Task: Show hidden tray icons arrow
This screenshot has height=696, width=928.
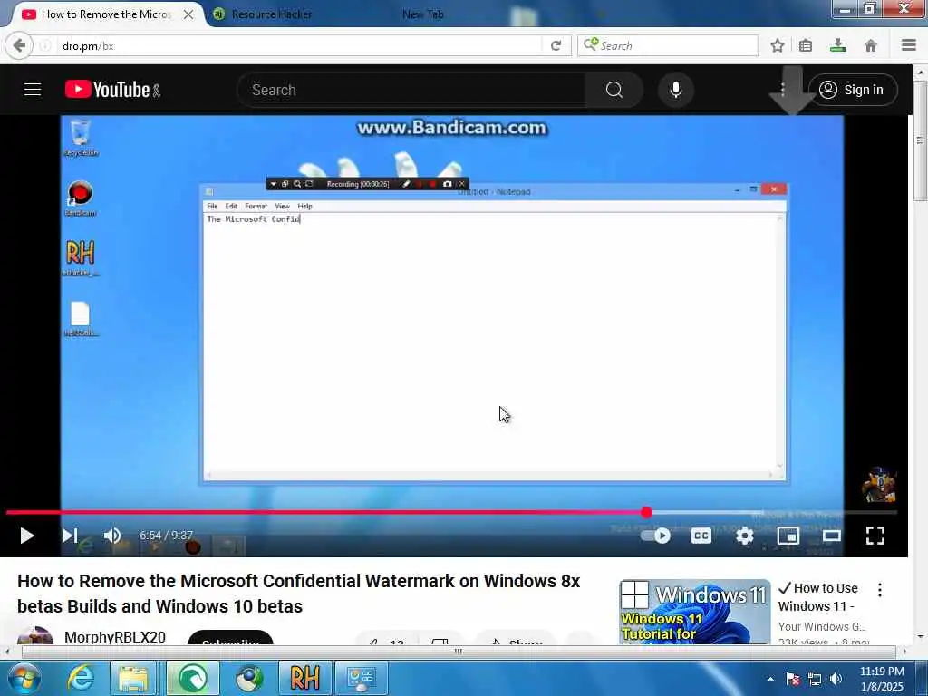Action: click(x=770, y=679)
